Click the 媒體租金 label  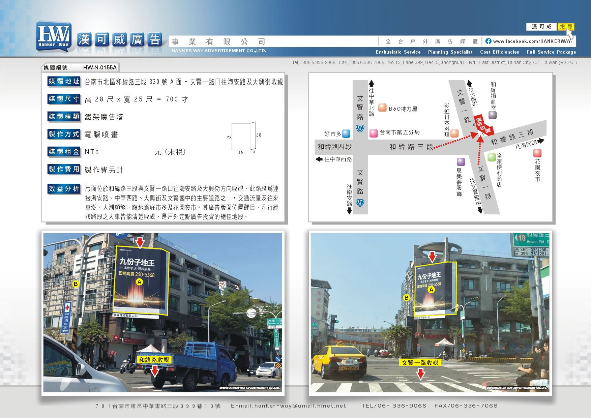pyautogui.click(x=64, y=152)
